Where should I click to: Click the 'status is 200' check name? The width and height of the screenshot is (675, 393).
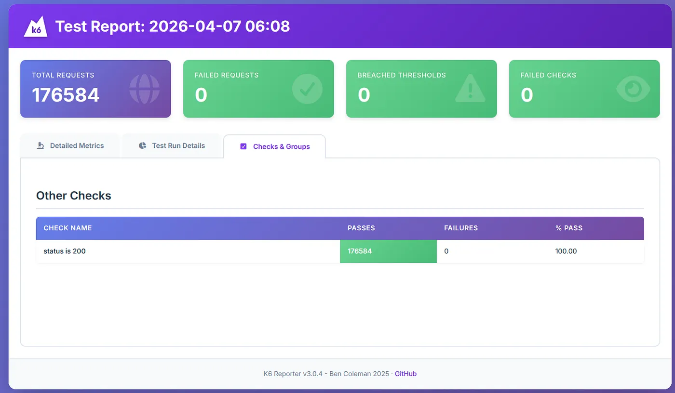pyautogui.click(x=65, y=251)
